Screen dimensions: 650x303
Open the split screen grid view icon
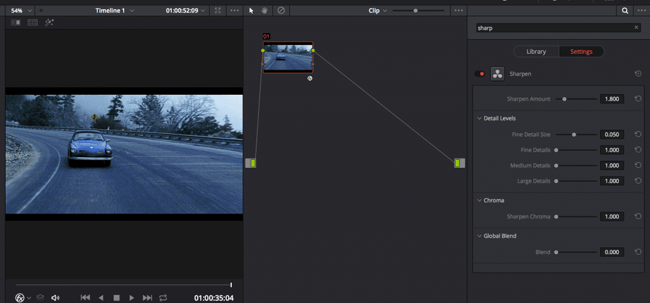pyautogui.click(x=32, y=23)
